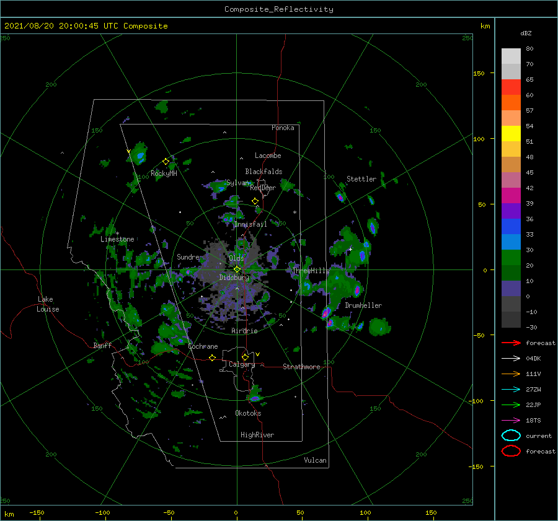
Task: Click the cyan current ellipse legend icon
Action: (x=511, y=436)
